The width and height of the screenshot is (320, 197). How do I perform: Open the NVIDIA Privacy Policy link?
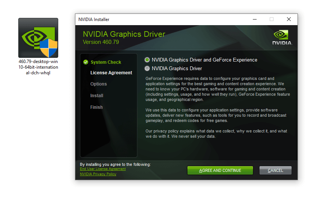pyautogui.click(x=98, y=174)
